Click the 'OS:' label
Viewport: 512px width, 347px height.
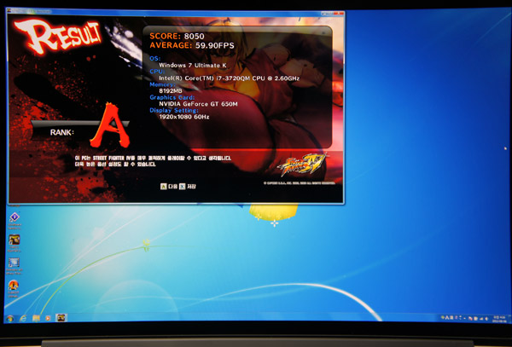(155, 59)
